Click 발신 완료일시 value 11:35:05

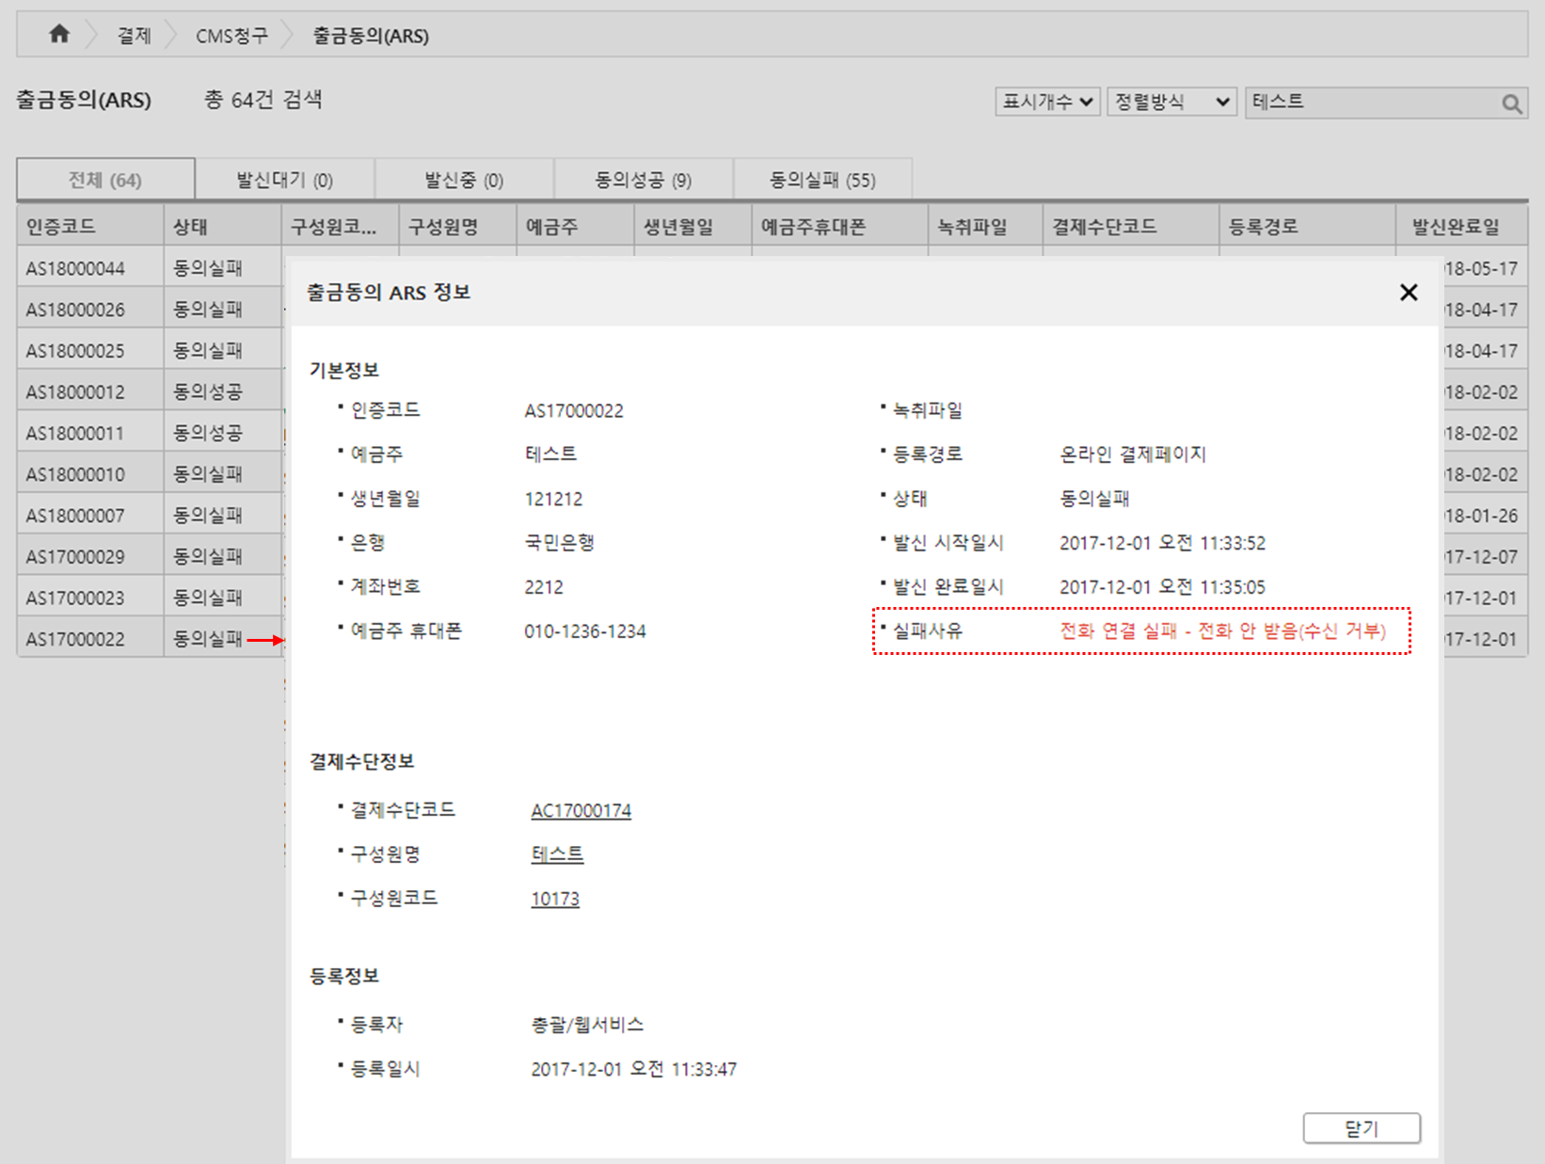(1163, 587)
